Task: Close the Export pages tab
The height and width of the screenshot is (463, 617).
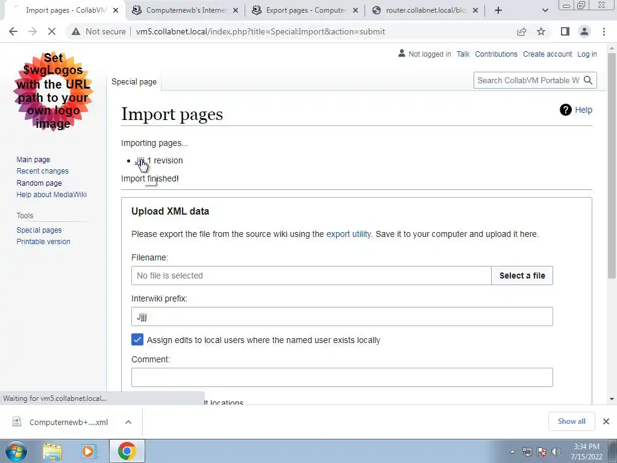Action: coord(355,10)
